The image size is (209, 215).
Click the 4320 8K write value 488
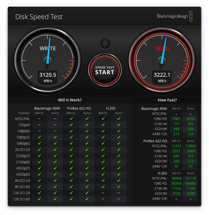(x=176, y=129)
